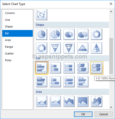Viewport: 115px width, 119px height.
Task: Select the Funnel chart icon
Action: [x=55, y=48]
